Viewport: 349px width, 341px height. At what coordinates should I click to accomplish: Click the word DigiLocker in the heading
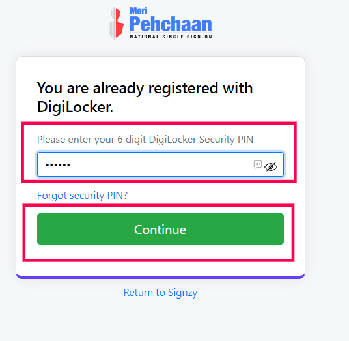coord(75,107)
